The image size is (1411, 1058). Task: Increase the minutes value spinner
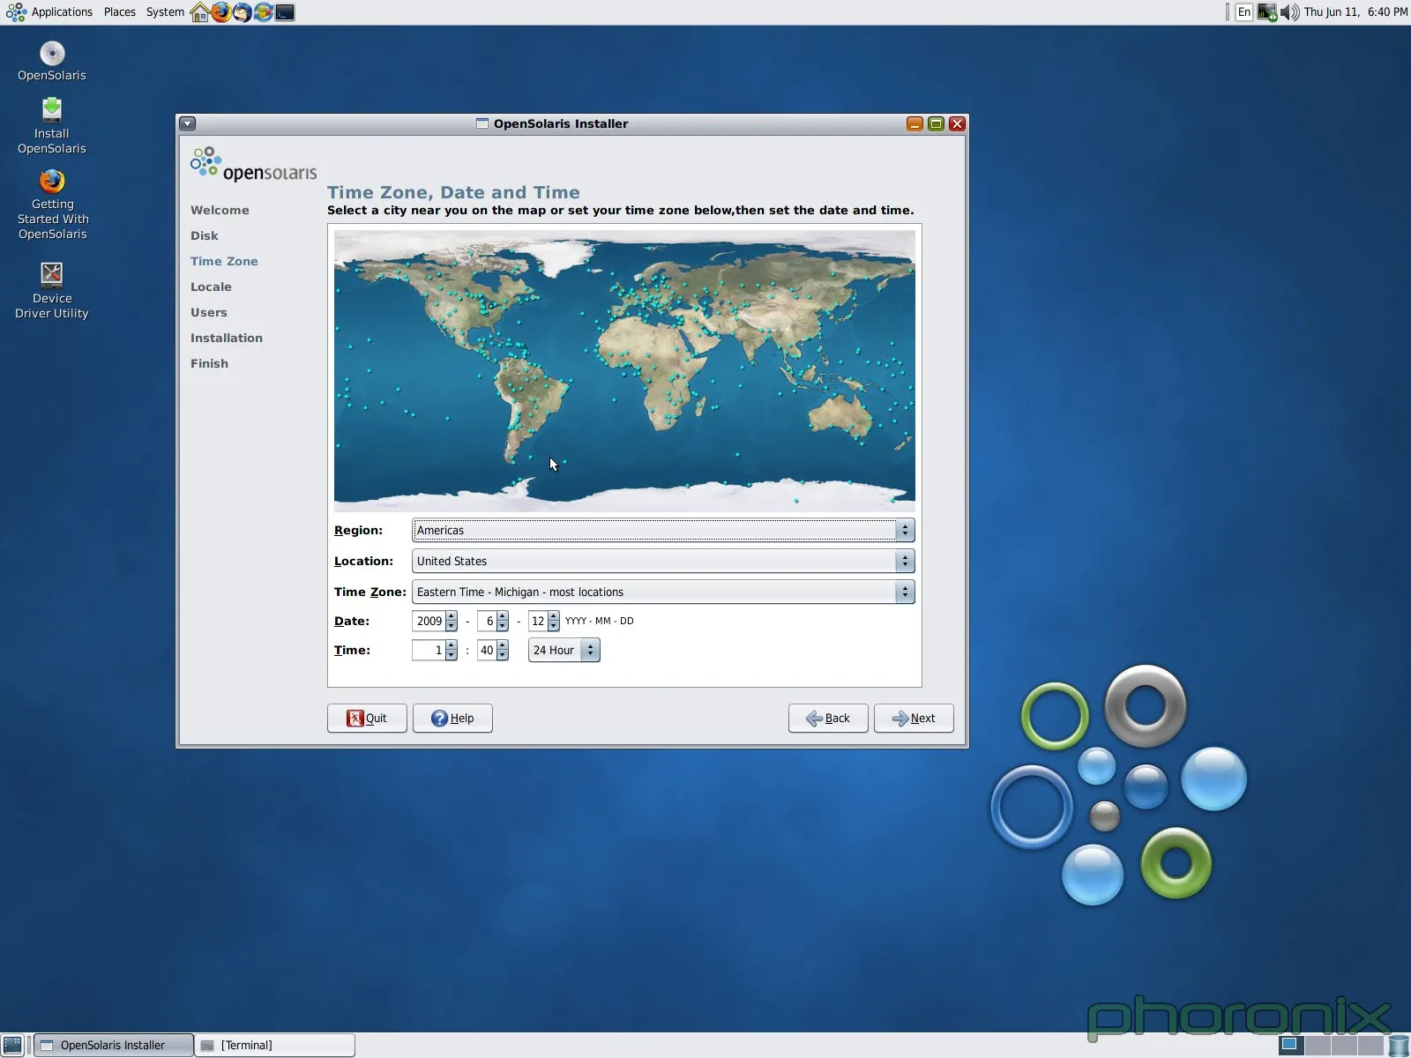click(x=503, y=645)
